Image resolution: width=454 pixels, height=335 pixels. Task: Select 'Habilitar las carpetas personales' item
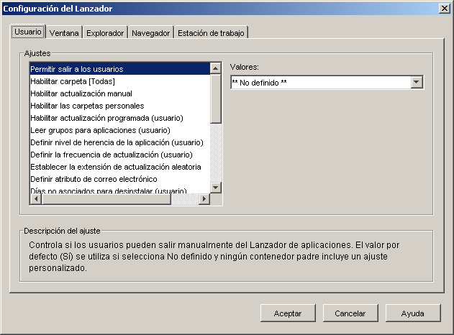pyautogui.click(x=82, y=106)
